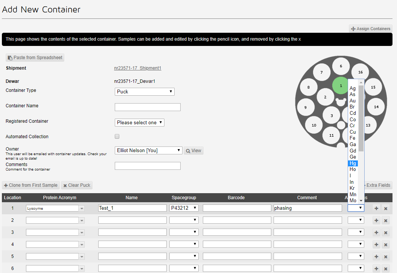Choose Mn from the element list

tap(353, 195)
